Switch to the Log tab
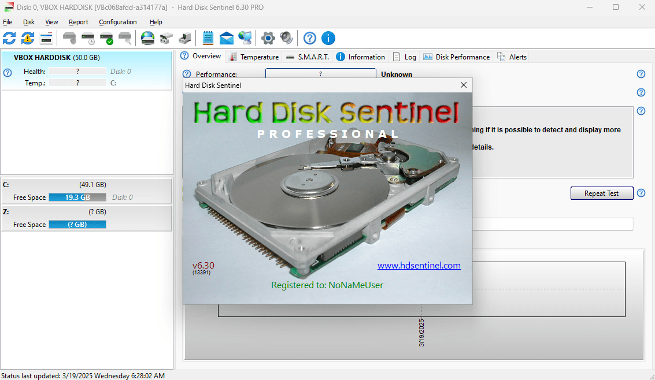This screenshot has height=380, width=655. click(405, 57)
